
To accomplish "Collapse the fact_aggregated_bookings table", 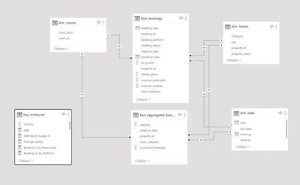I will pyautogui.click(x=142, y=161).
